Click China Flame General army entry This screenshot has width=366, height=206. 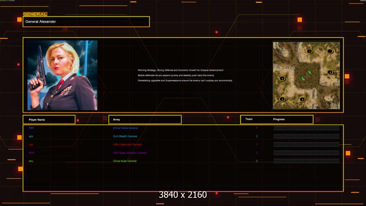[125, 128]
